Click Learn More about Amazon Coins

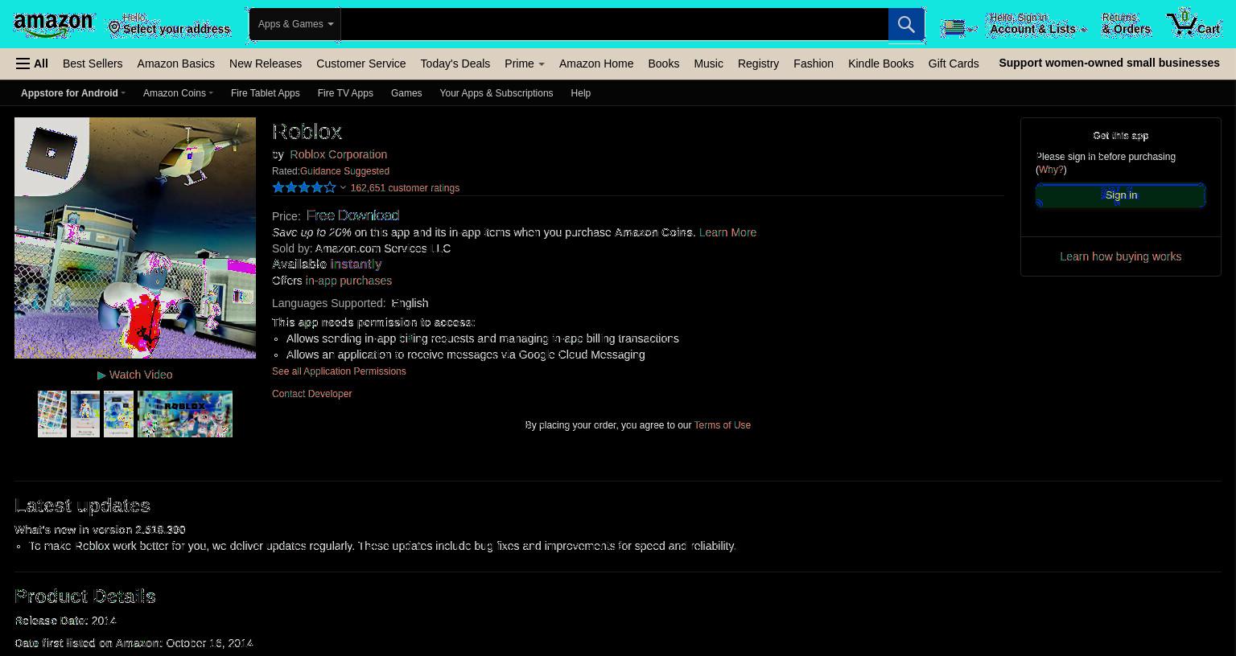[x=727, y=232]
